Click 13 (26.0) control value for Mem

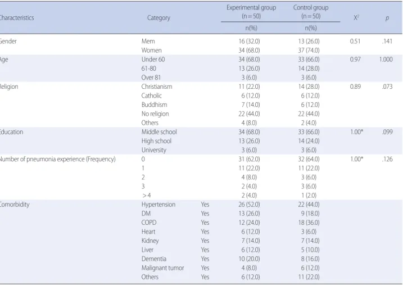[309, 41]
